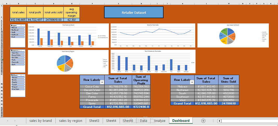Screen dimensions: 278x126
Task: Select the avg margin by Brand pie chart
Action: pos(233,35)
